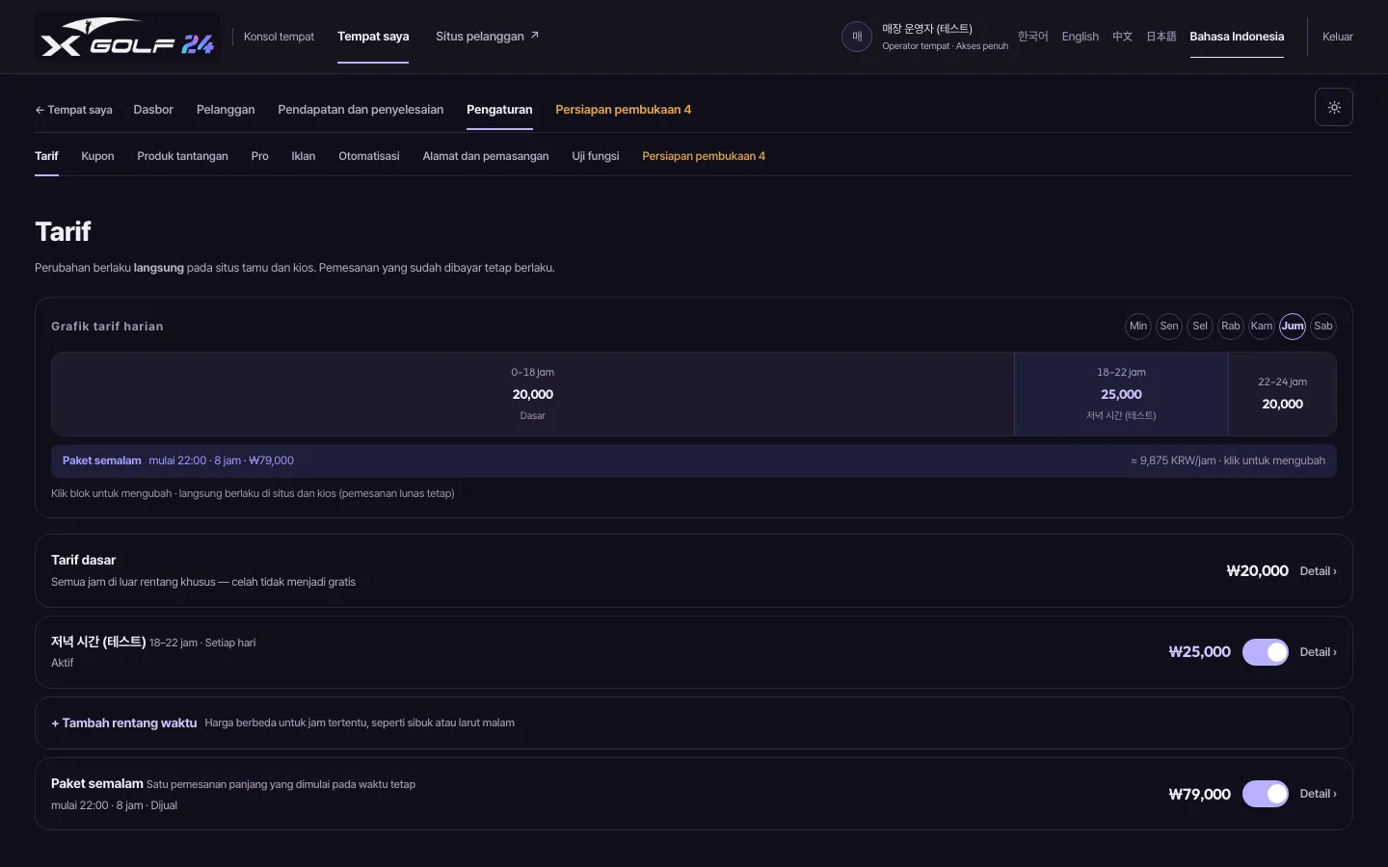
Task: Select Jum day in tariff chart
Action: click(1293, 327)
